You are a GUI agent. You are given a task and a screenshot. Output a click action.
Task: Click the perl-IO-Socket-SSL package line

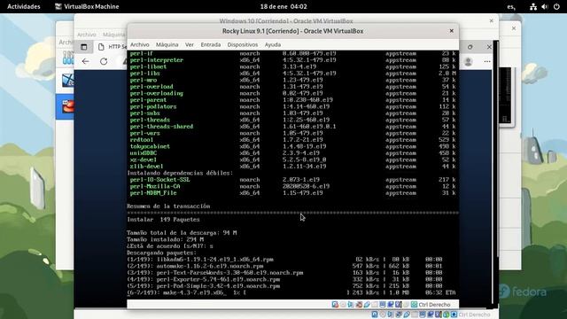pyautogui.click(x=292, y=180)
